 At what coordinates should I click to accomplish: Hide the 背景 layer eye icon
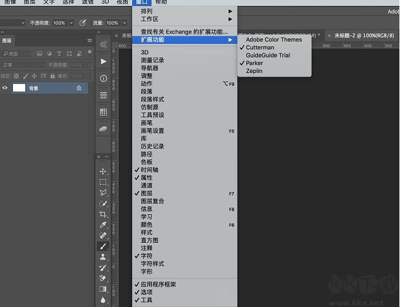click(x=5, y=88)
